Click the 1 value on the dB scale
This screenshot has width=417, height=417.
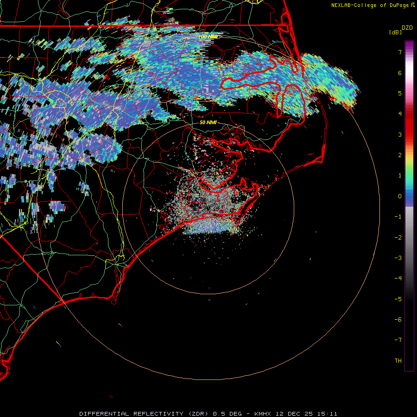400,176
